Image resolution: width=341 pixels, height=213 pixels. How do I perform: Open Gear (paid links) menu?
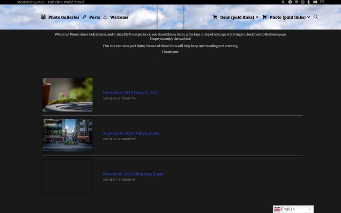[x=237, y=17]
